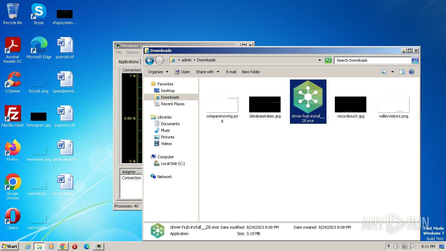Click the search magnifier icon
446x251 pixels.
coord(415,60)
